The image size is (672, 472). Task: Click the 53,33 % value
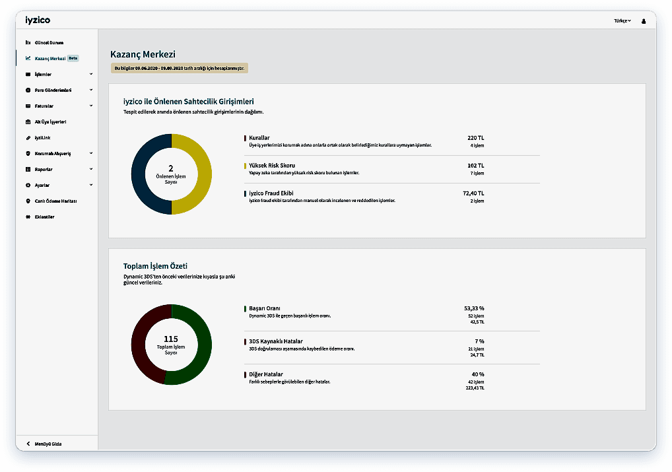point(474,308)
